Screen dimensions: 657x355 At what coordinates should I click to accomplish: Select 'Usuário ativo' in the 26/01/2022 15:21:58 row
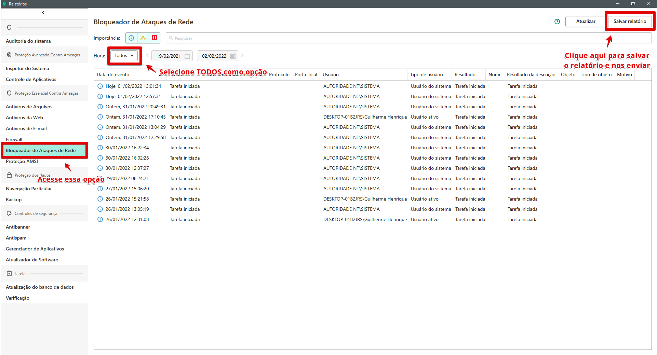pos(425,199)
